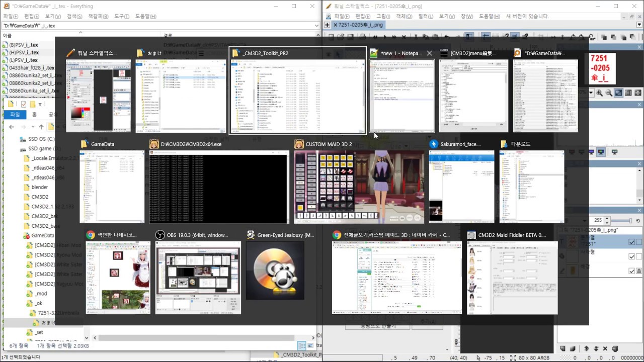Select blender folder in Explorer tree

pyautogui.click(x=36, y=187)
